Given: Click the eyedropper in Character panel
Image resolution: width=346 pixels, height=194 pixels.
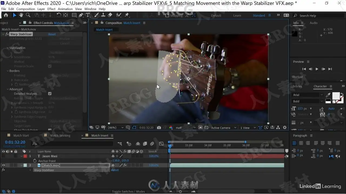Looking at the screenshot, I should tap(328, 95).
